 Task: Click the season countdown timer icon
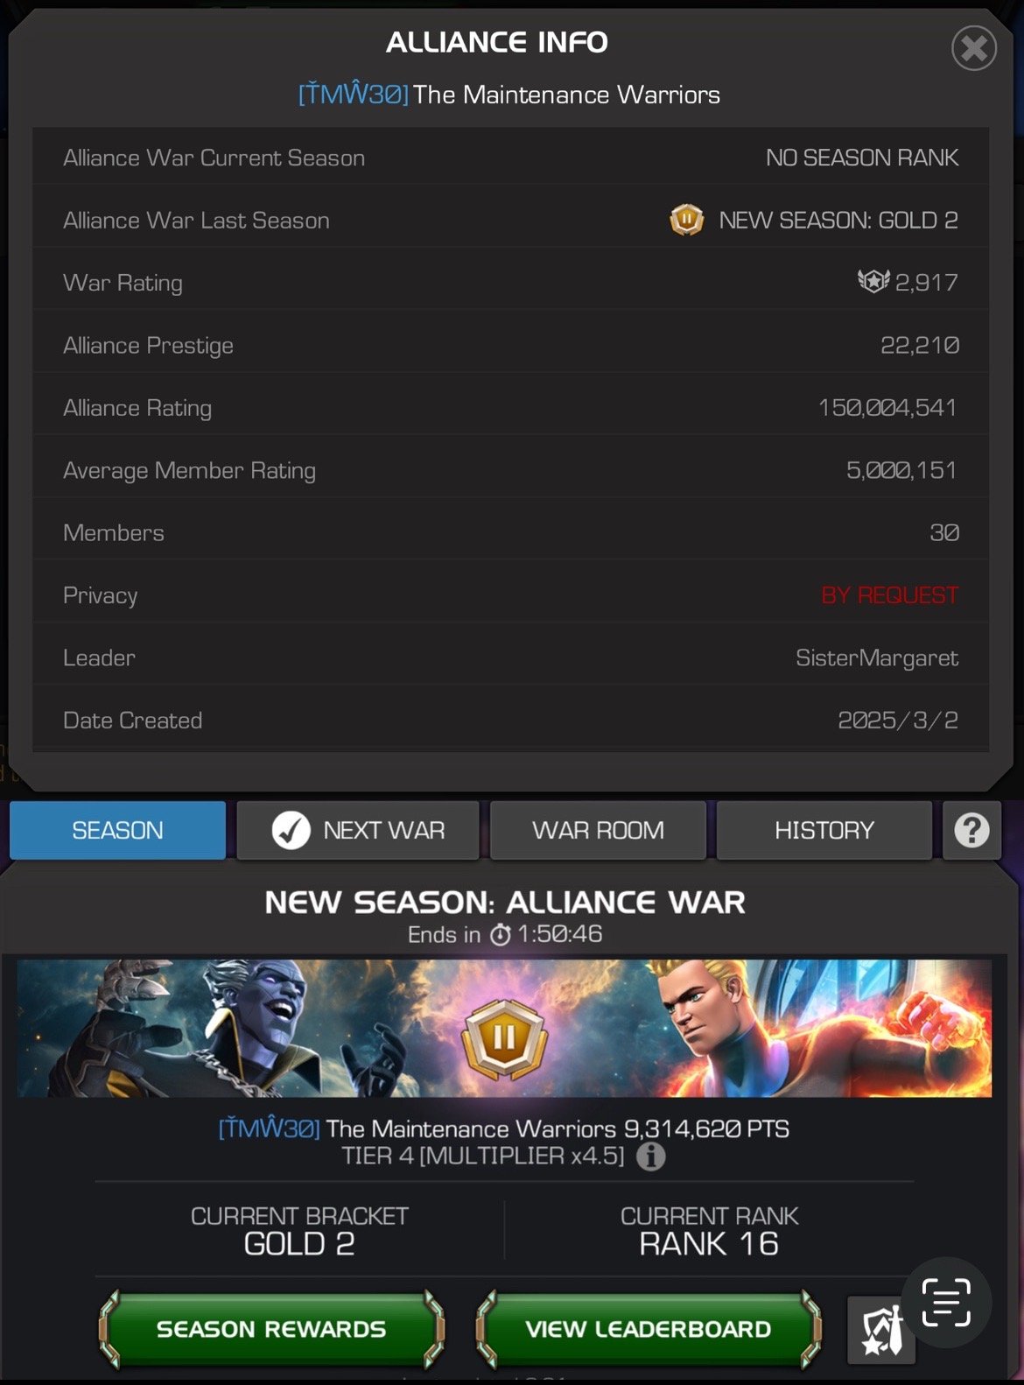point(501,935)
